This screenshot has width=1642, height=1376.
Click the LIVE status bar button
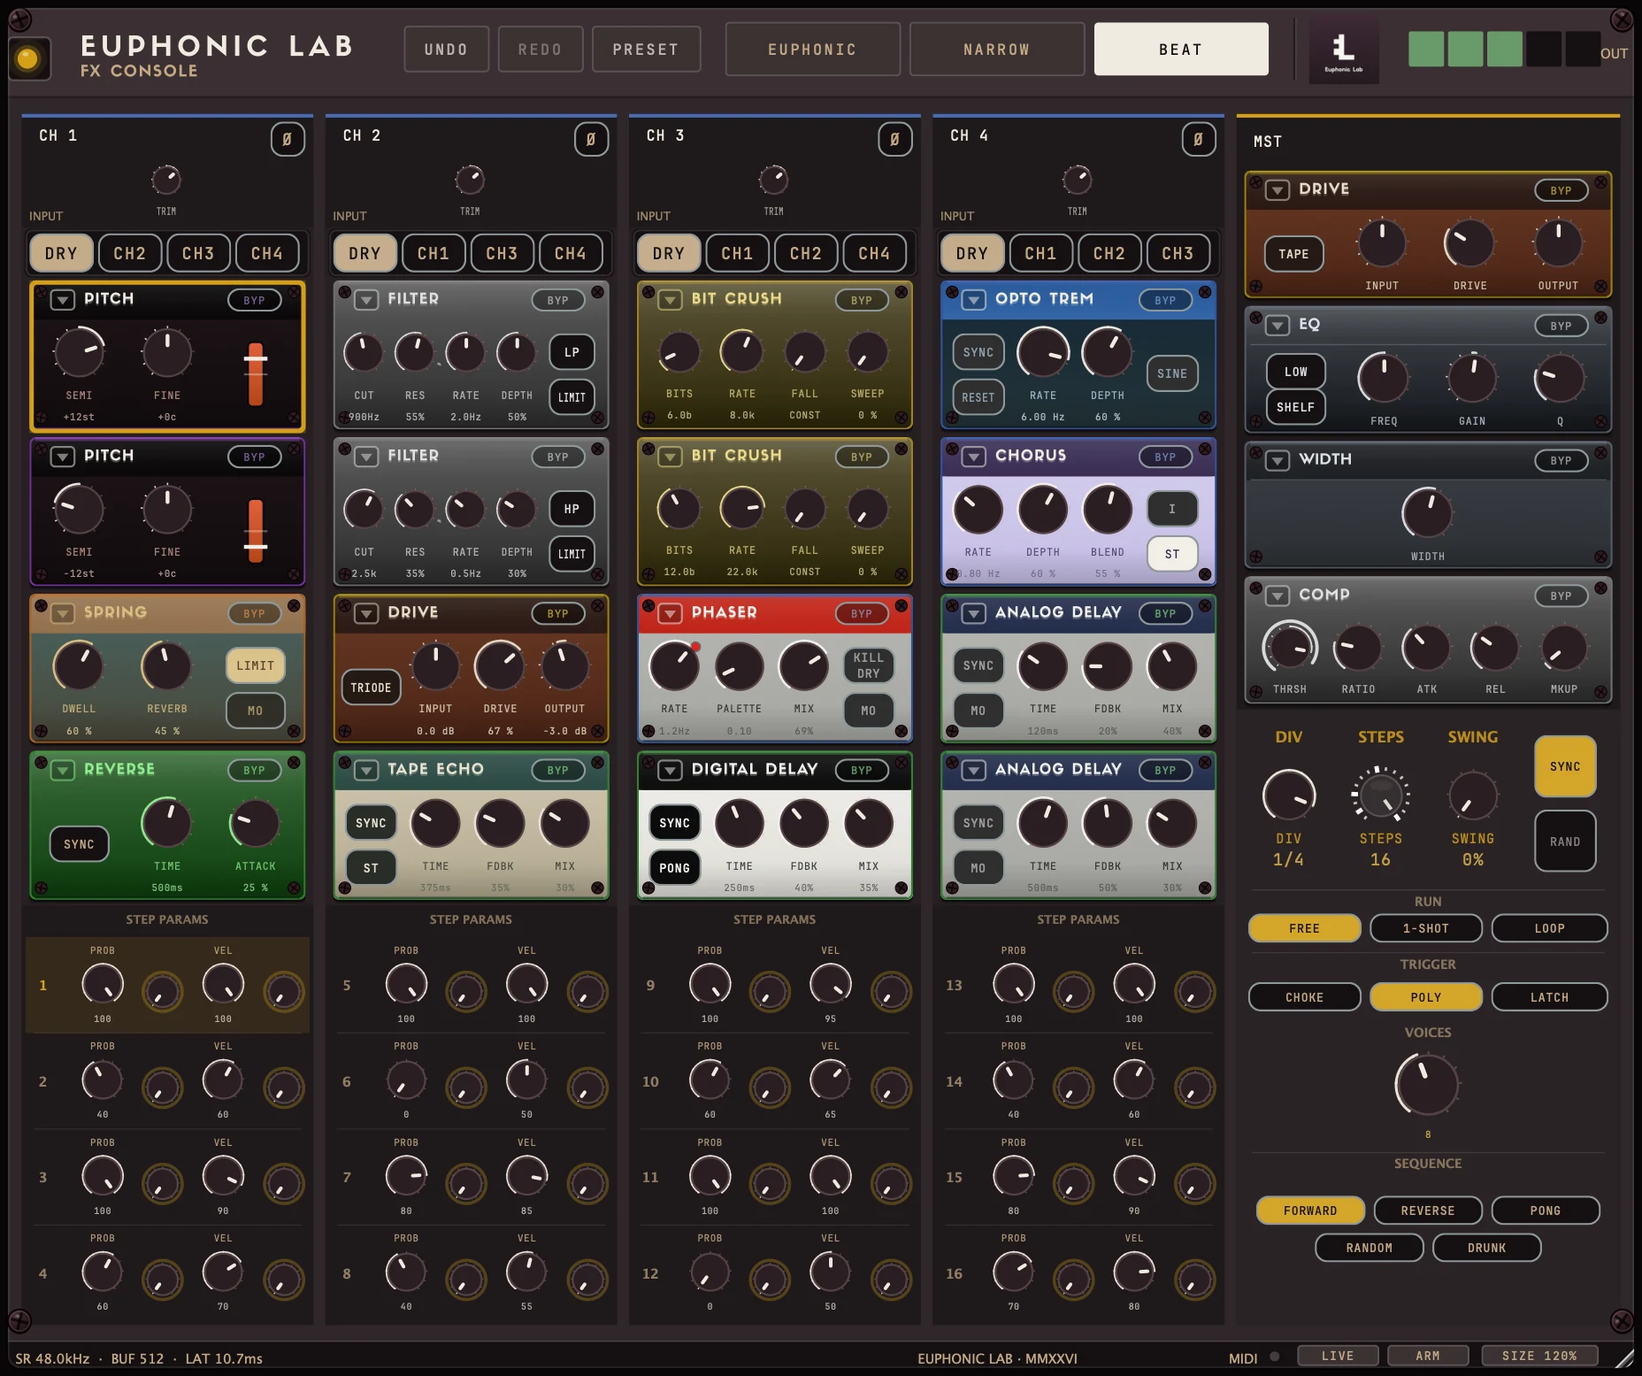coord(1338,1356)
